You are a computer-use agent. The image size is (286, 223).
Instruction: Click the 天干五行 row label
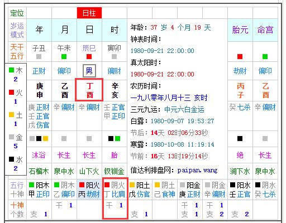17,52
